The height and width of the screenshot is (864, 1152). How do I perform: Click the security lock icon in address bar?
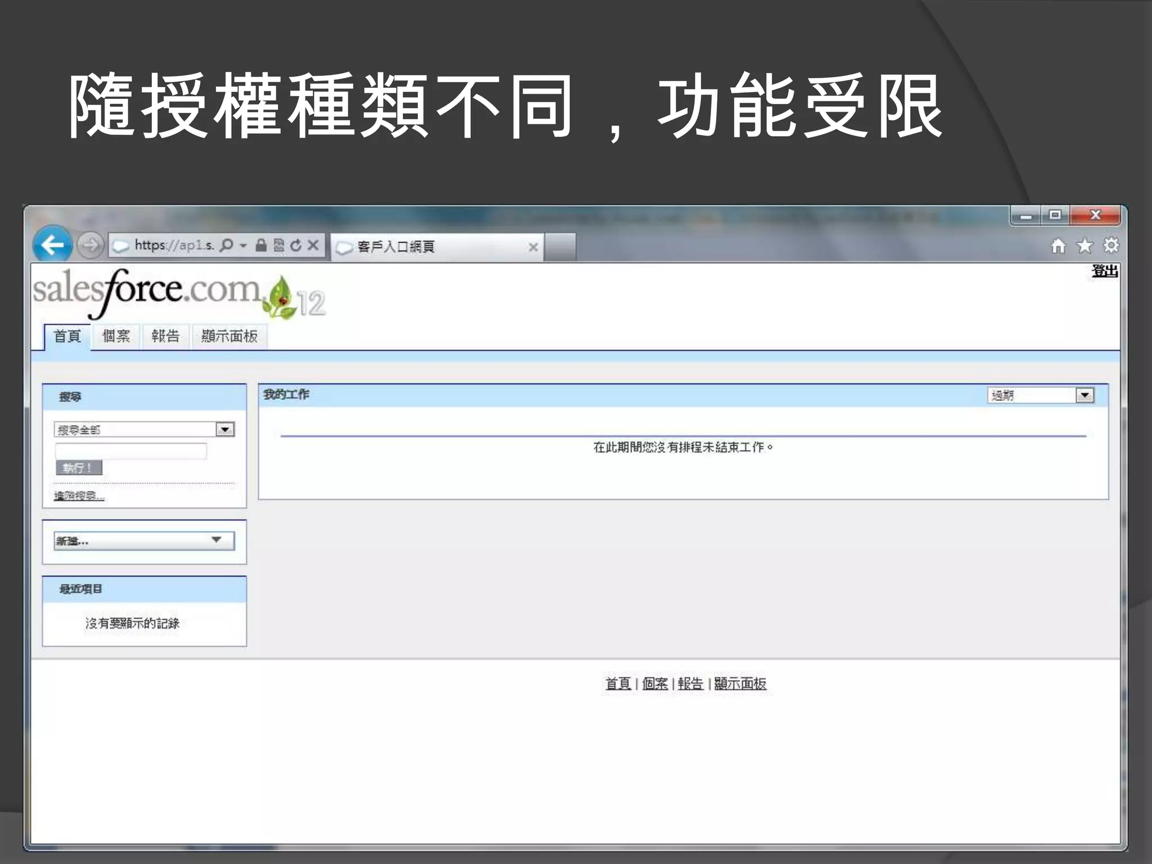(261, 245)
